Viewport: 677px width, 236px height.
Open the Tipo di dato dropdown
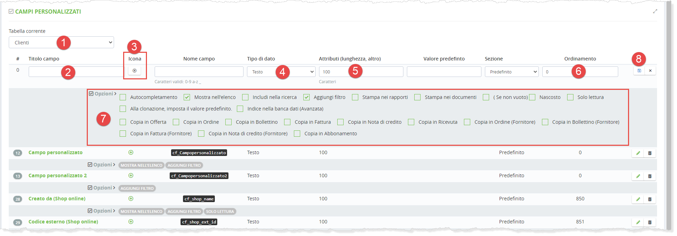click(281, 72)
